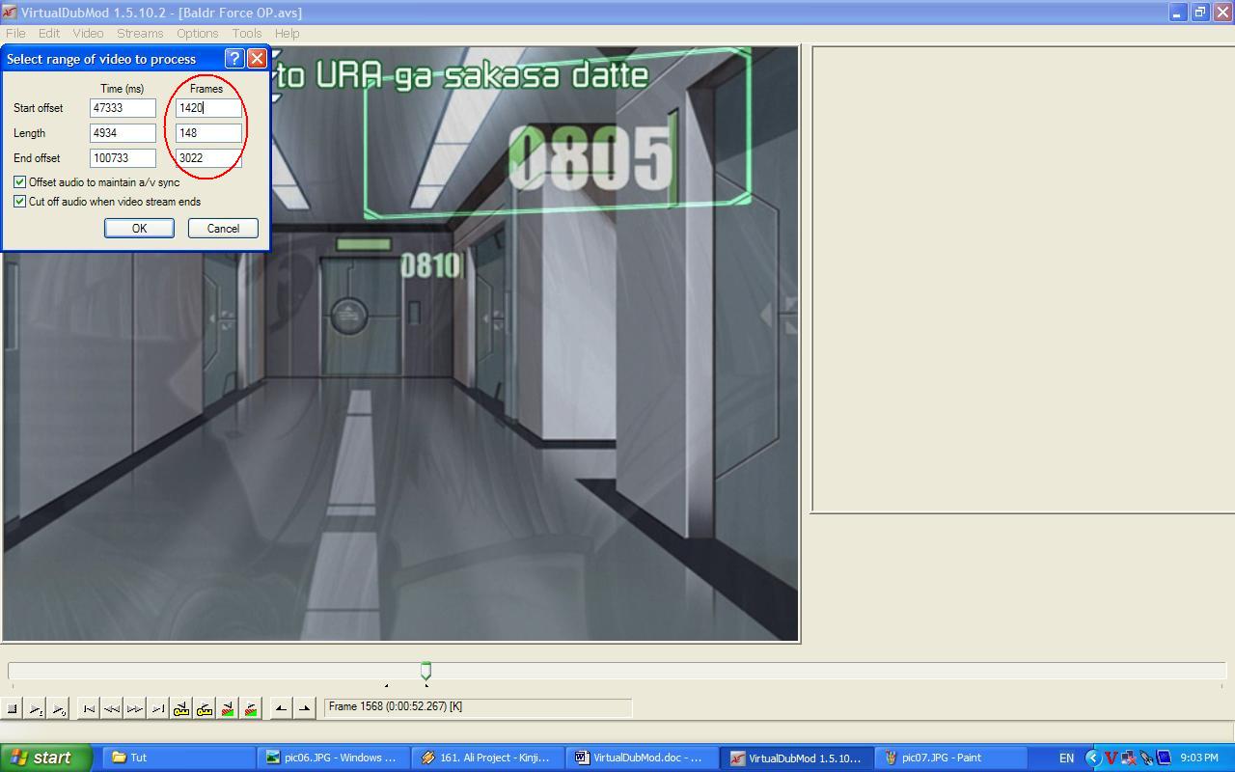Screen dimensions: 1235x772
Task: Click the Start offset time field (47333)
Action: point(123,108)
